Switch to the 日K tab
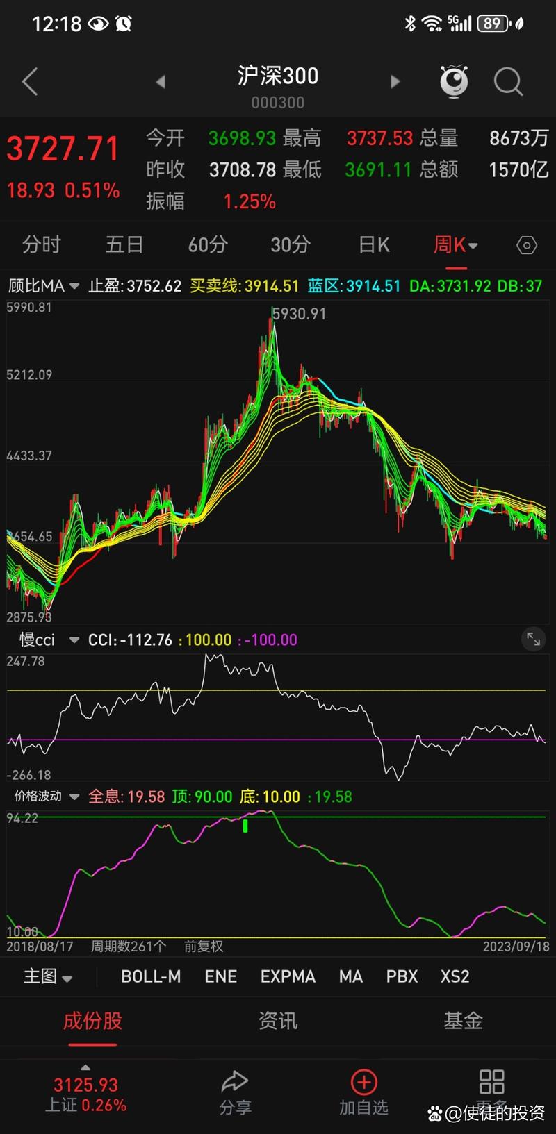This screenshot has height=1134, width=556. [x=374, y=244]
